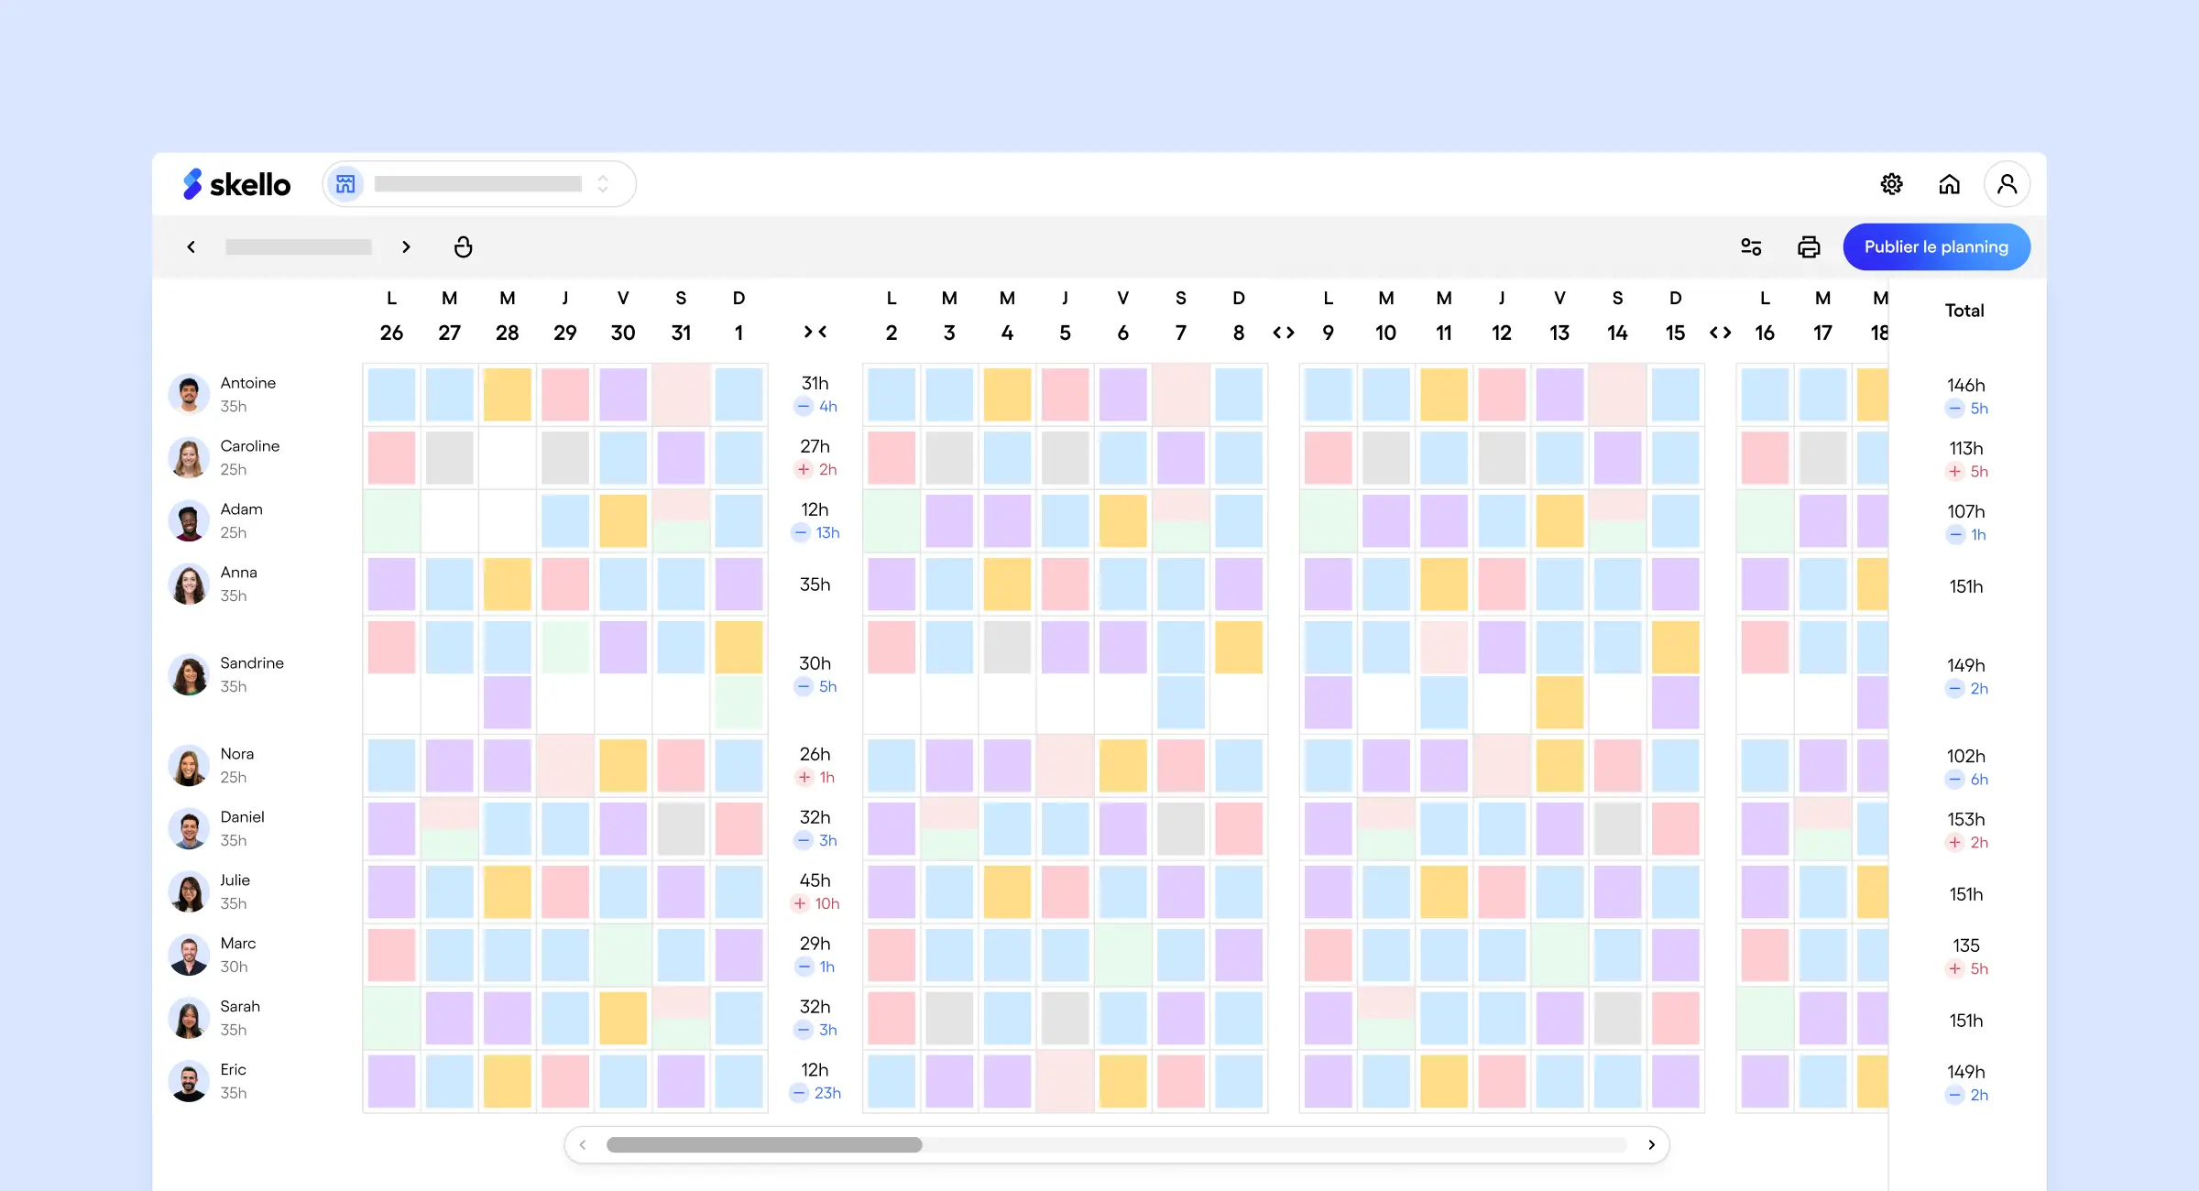2199x1191 pixels.
Task: Click the lock icon in the toolbar
Action: click(464, 246)
